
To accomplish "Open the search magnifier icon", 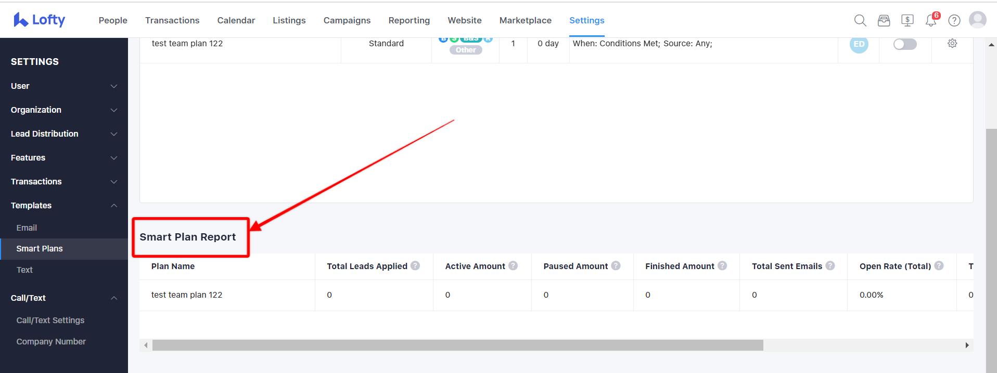I will click(x=860, y=20).
